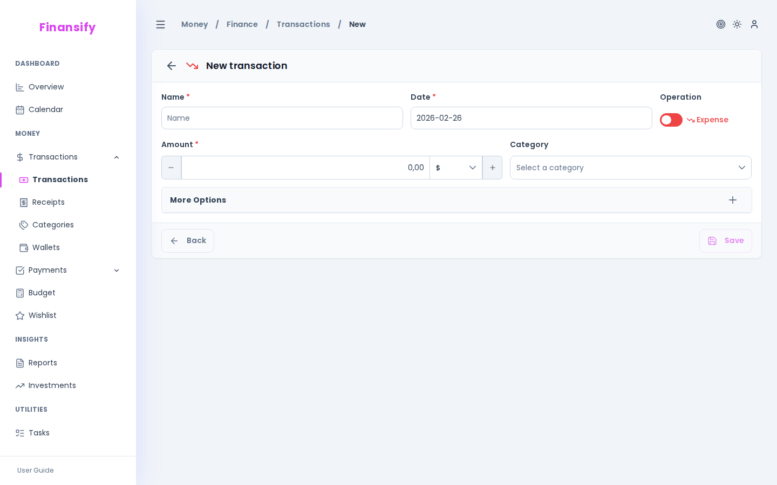This screenshot has width=777, height=485.
Task: Select Overview under Dashboard
Action: click(46, 87)
